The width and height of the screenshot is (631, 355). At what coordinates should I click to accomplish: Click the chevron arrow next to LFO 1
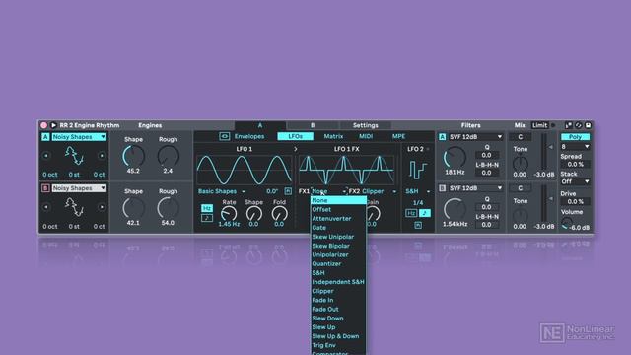pyautogui.click(x=296, y=149)
